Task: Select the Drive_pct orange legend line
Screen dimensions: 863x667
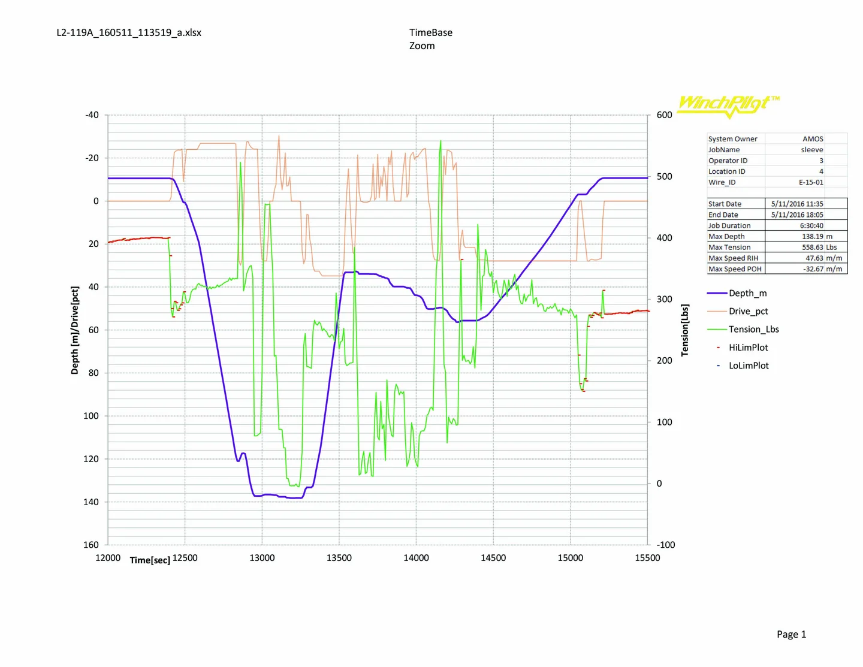Action: (717, 311)
